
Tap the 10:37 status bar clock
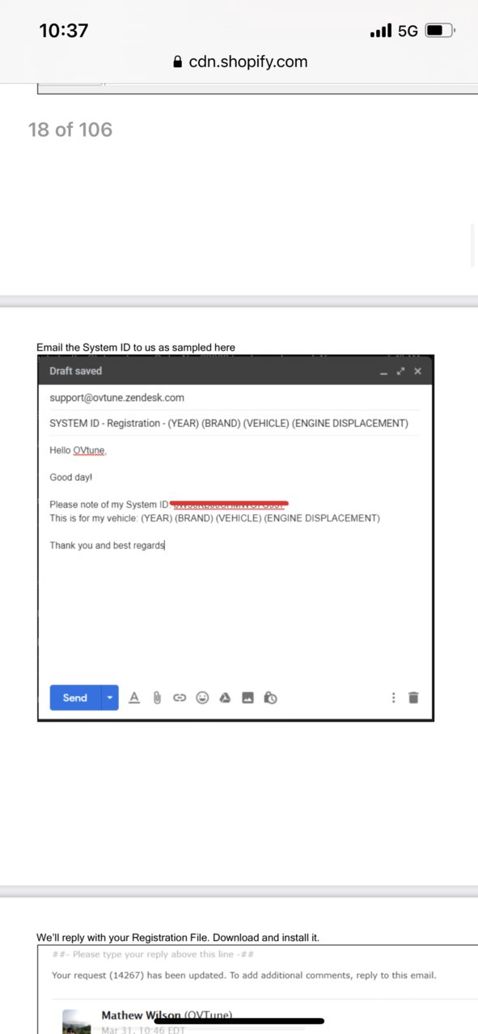coord(64,31)
